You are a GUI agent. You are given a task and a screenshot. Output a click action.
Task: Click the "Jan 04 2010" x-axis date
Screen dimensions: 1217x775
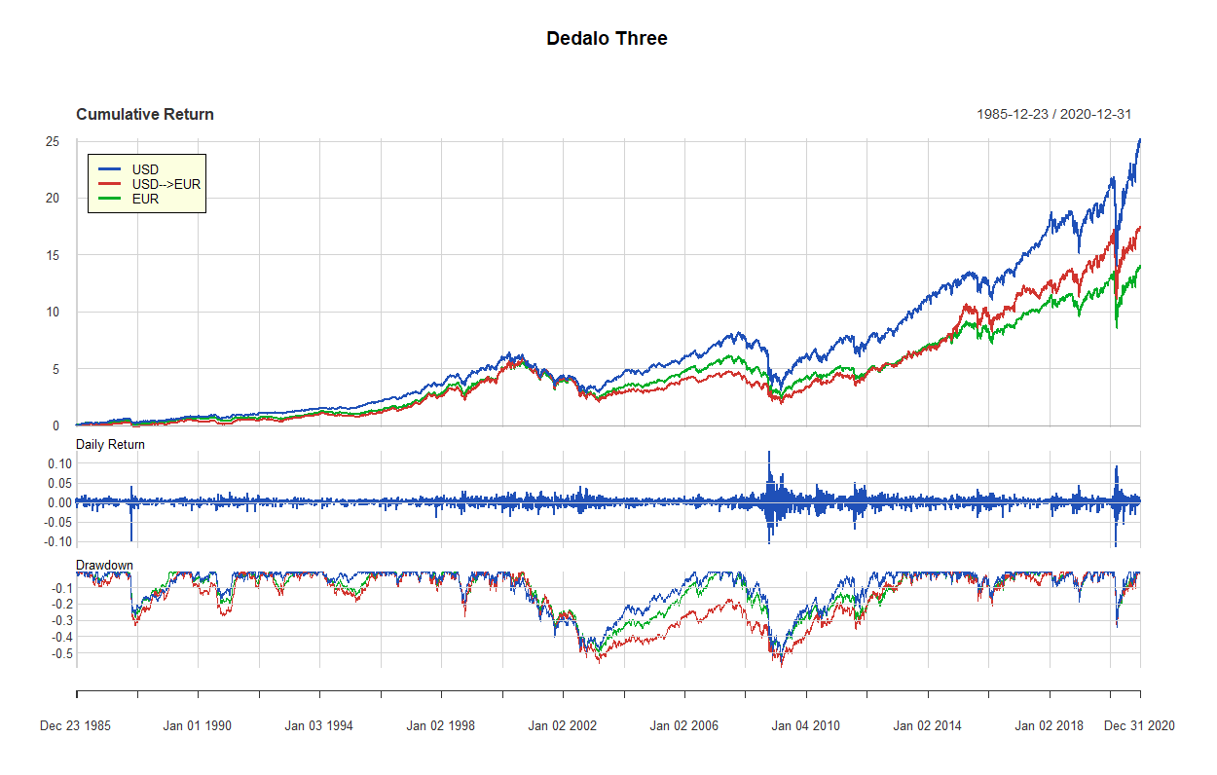[x=805, y=726]
